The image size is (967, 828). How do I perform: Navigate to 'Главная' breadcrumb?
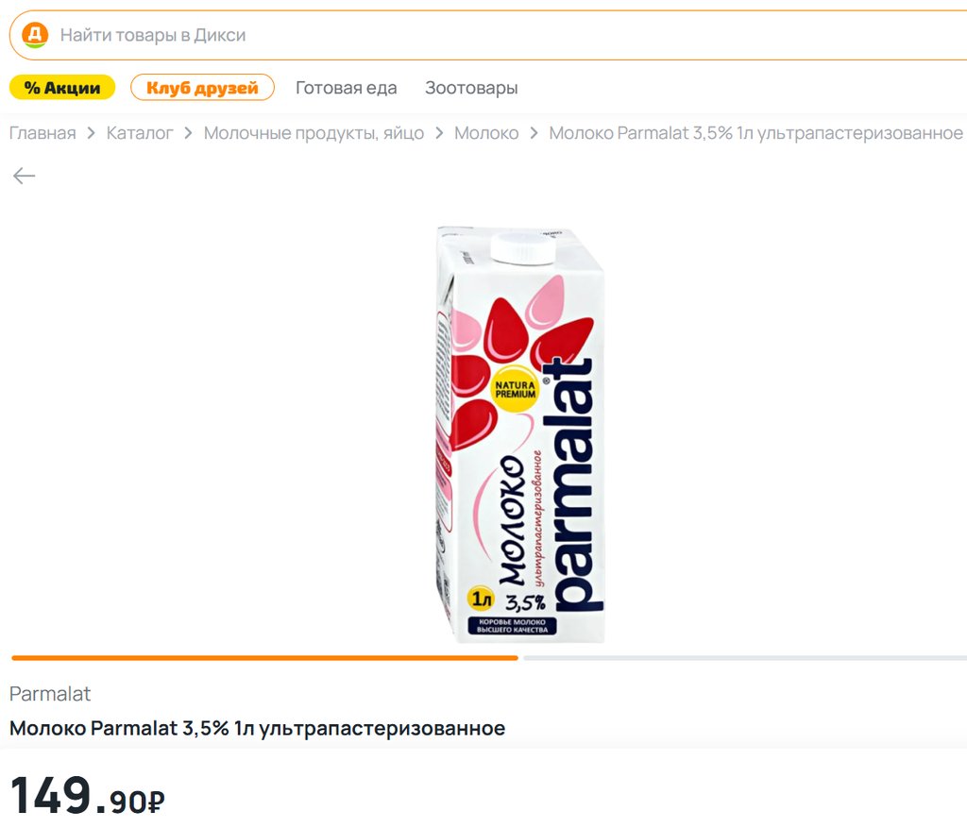click(x=42, y=133)
